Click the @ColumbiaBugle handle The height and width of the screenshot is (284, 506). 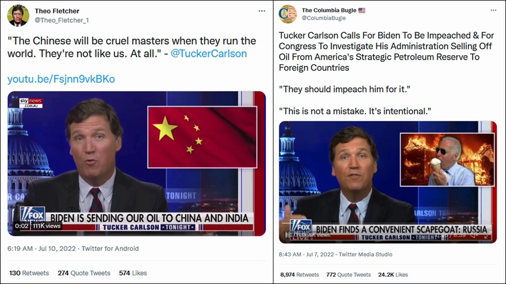[x=324, y=18]
